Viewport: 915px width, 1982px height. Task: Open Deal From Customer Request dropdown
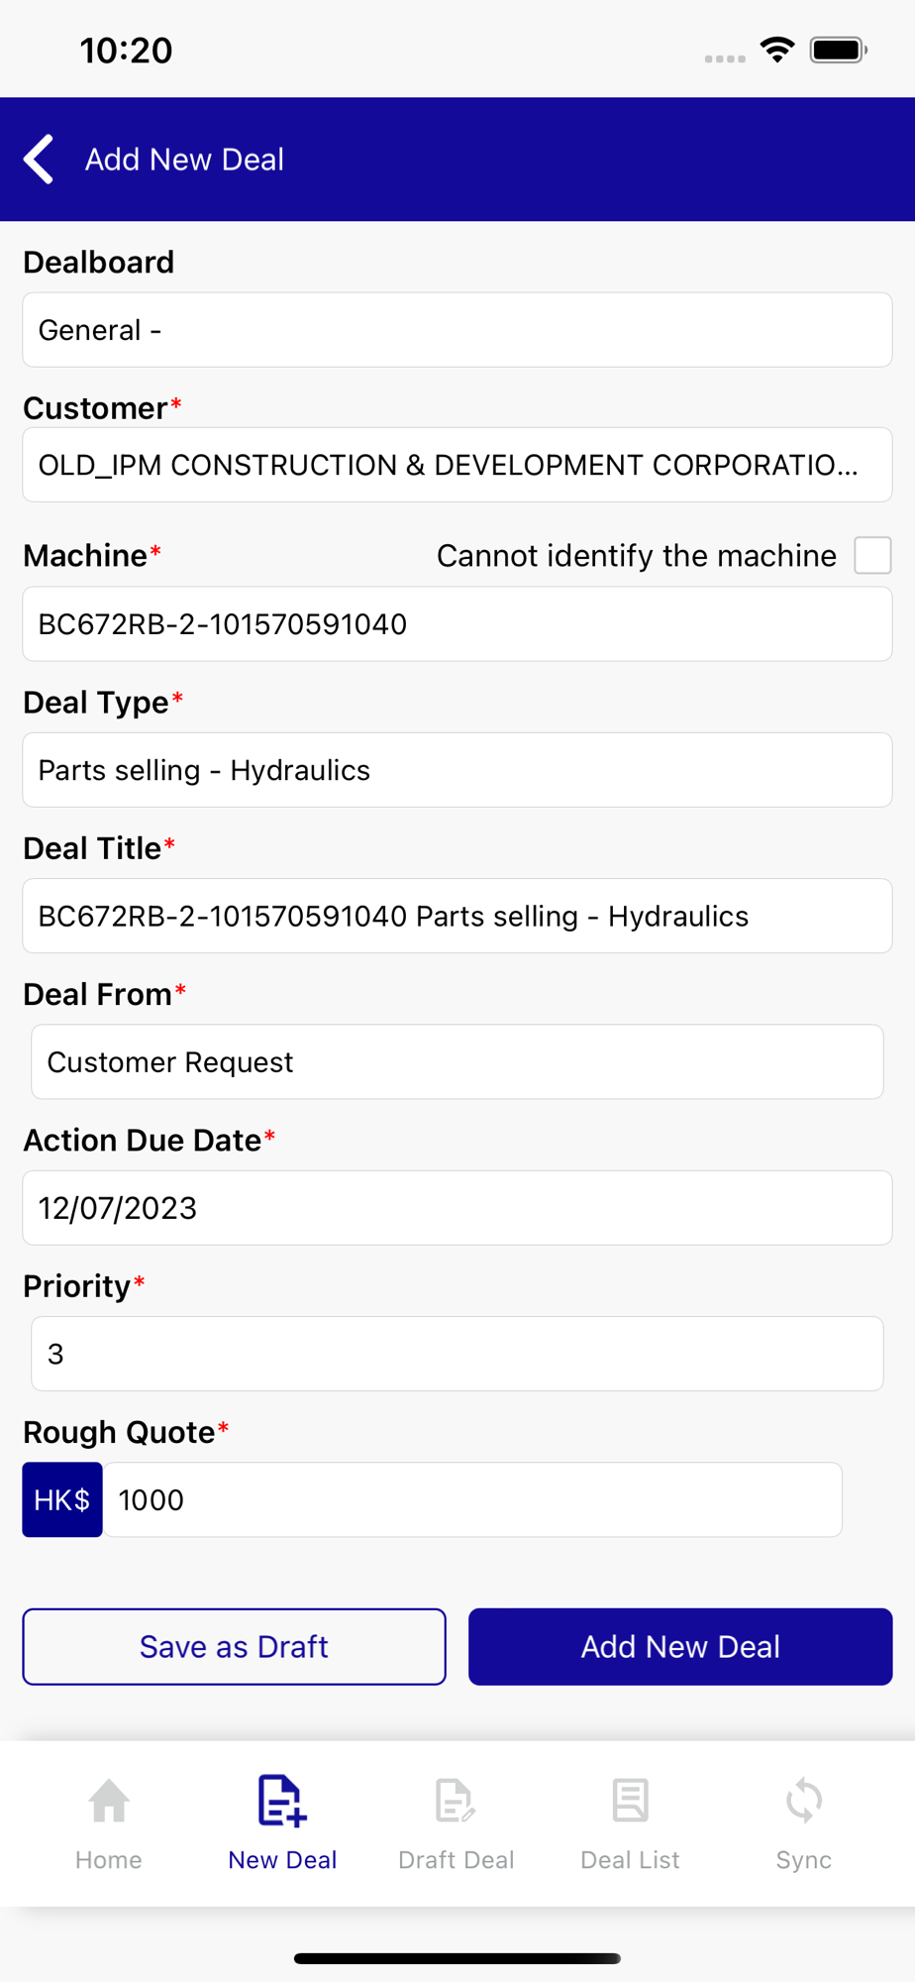[x=457, y=1062]
